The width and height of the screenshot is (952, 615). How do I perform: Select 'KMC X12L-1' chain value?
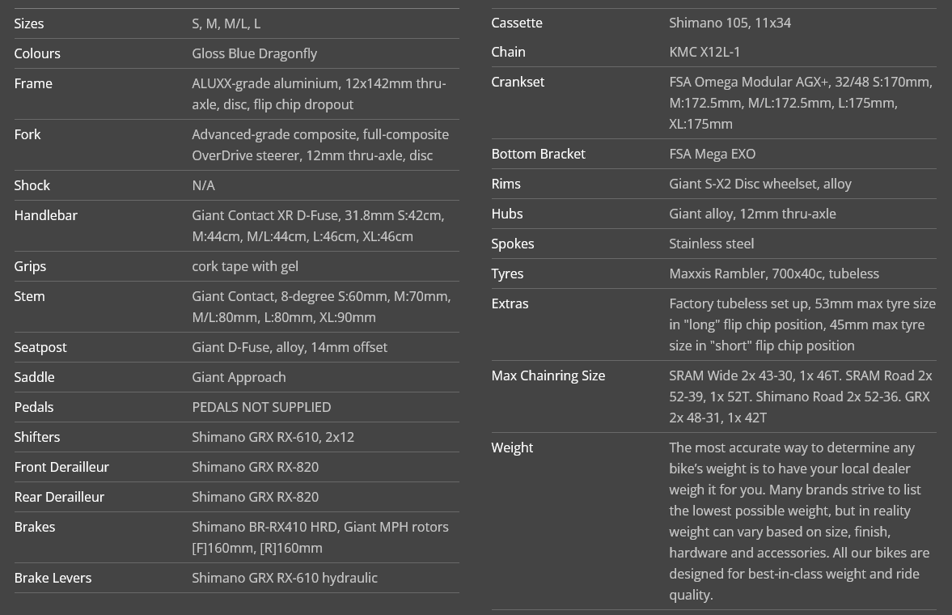point(704,52)
